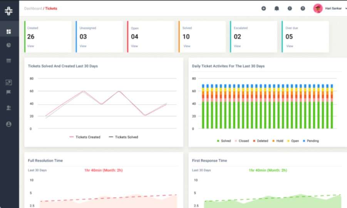
Task: Toggle the Tickets Created legend item
Action: click(x=85, y=137)
